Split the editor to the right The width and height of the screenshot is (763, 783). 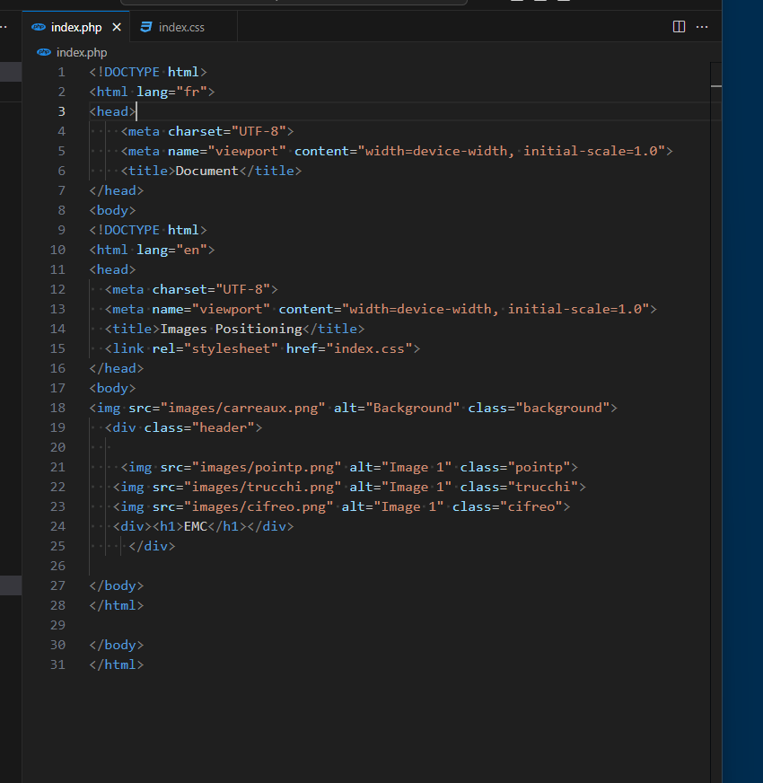[679, 26]
